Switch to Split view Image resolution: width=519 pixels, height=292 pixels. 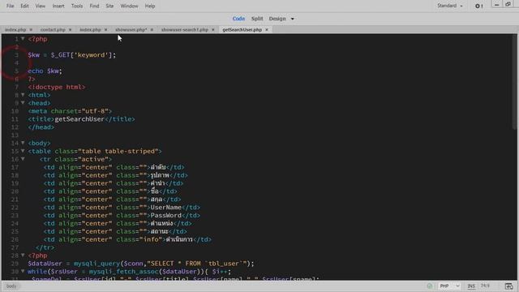[257, 19]
